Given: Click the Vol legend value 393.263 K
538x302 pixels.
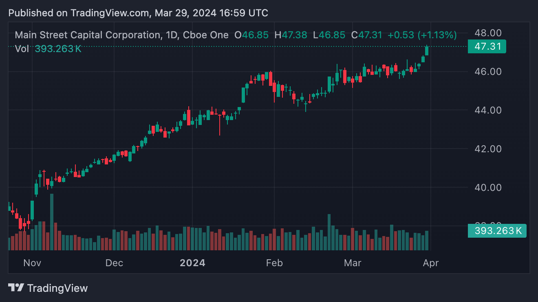Looking at the screenshot, I should [x=58, y=49].
